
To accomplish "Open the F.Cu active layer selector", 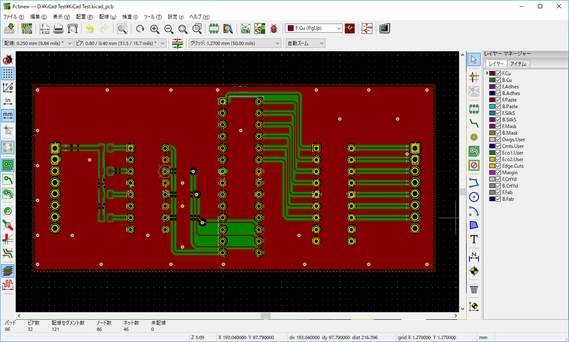I will (314, 28).
